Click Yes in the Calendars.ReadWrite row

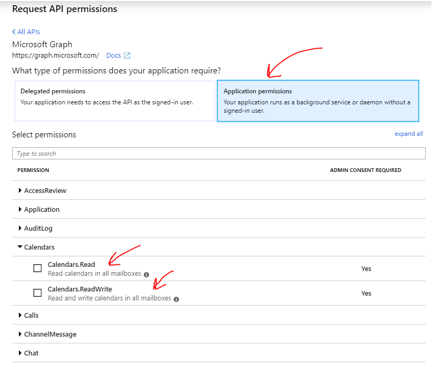[x=366, y=293]
